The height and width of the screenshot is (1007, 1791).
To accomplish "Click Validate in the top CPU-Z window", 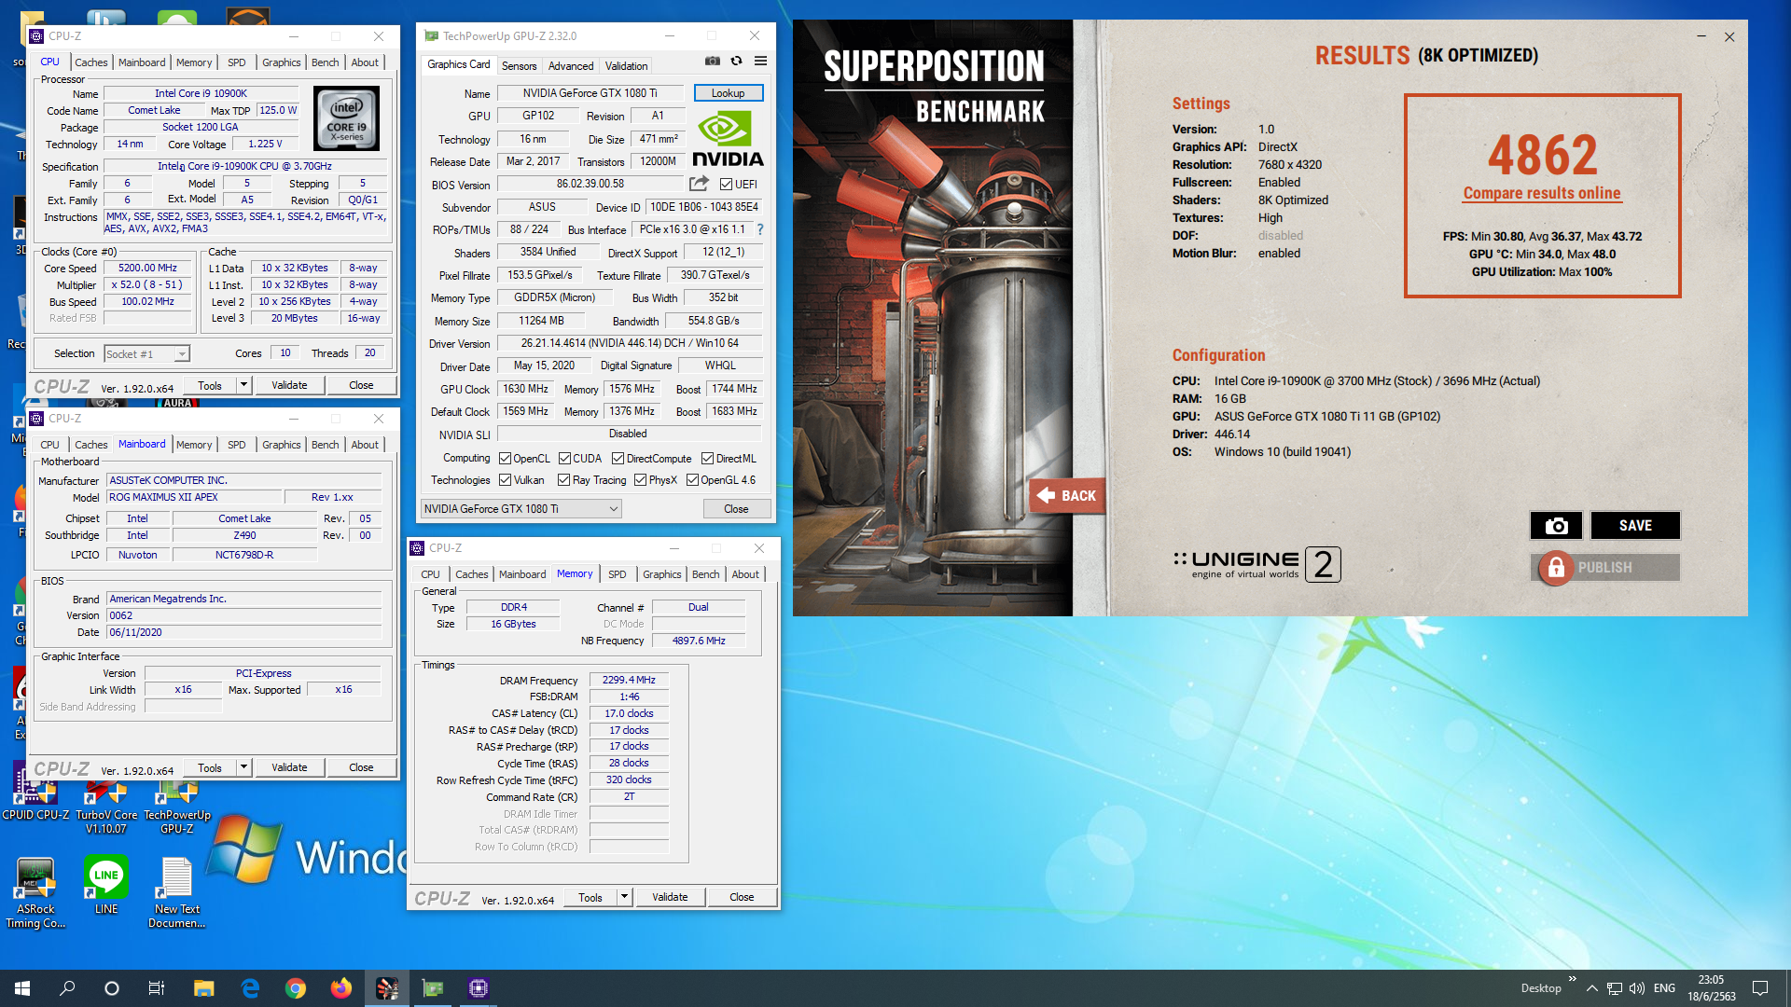I will (x=289, y=385).
